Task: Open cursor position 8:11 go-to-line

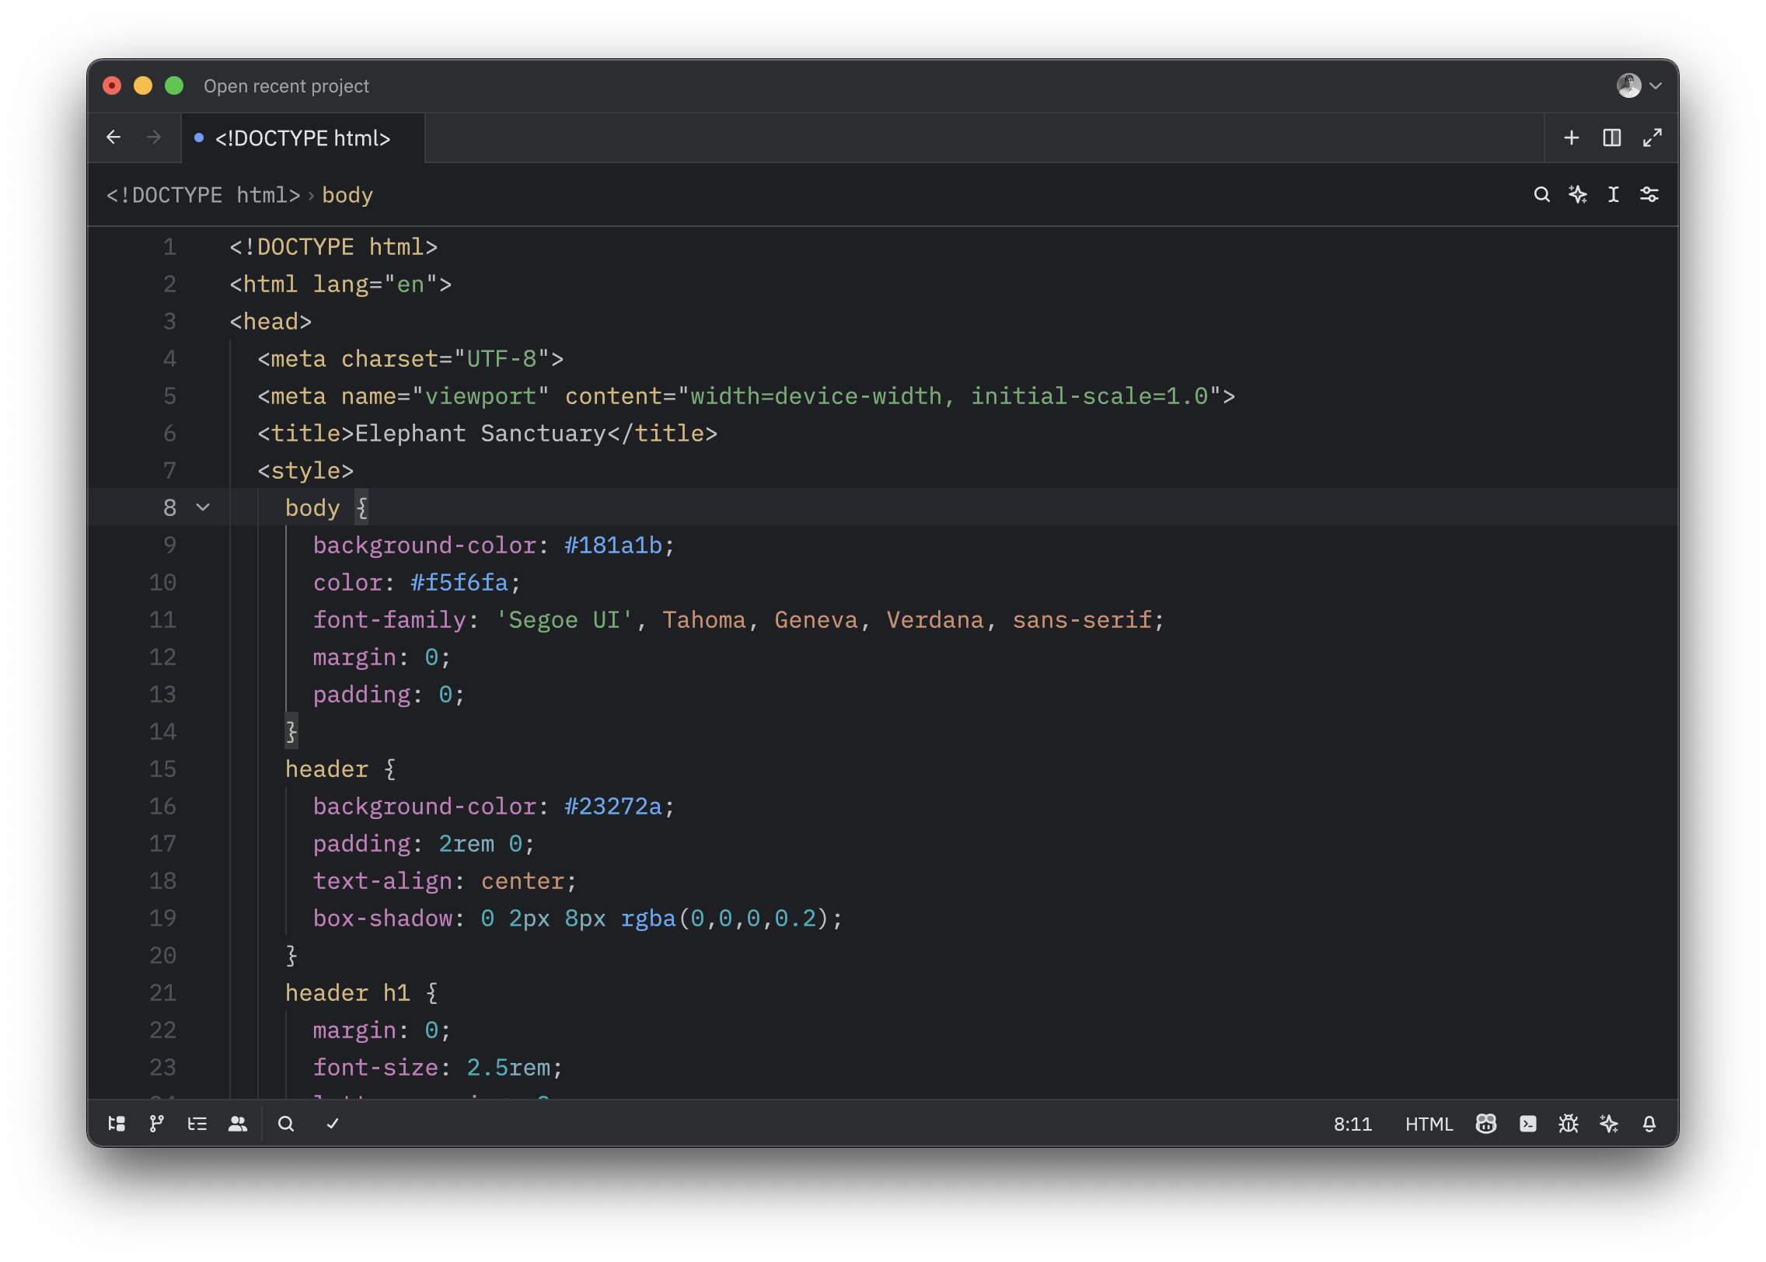Action: pos(1352,1124)
